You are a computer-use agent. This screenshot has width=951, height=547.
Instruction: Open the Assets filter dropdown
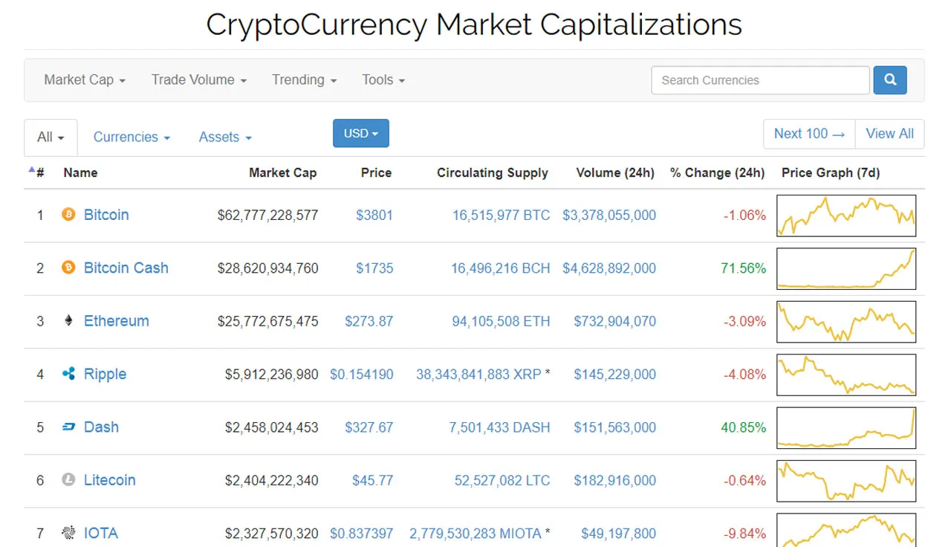click(x=225, y=137)
